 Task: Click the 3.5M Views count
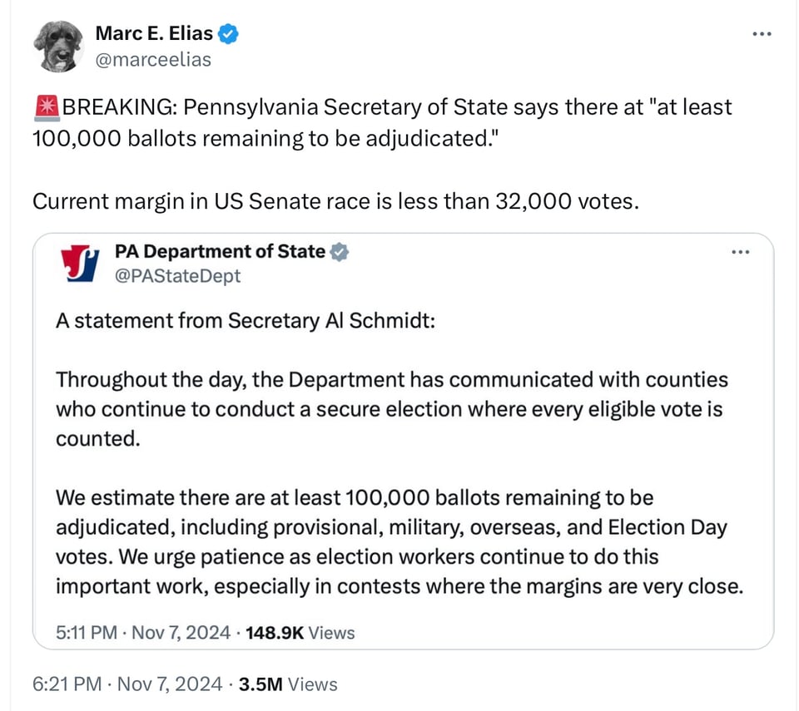click(288, 684)
